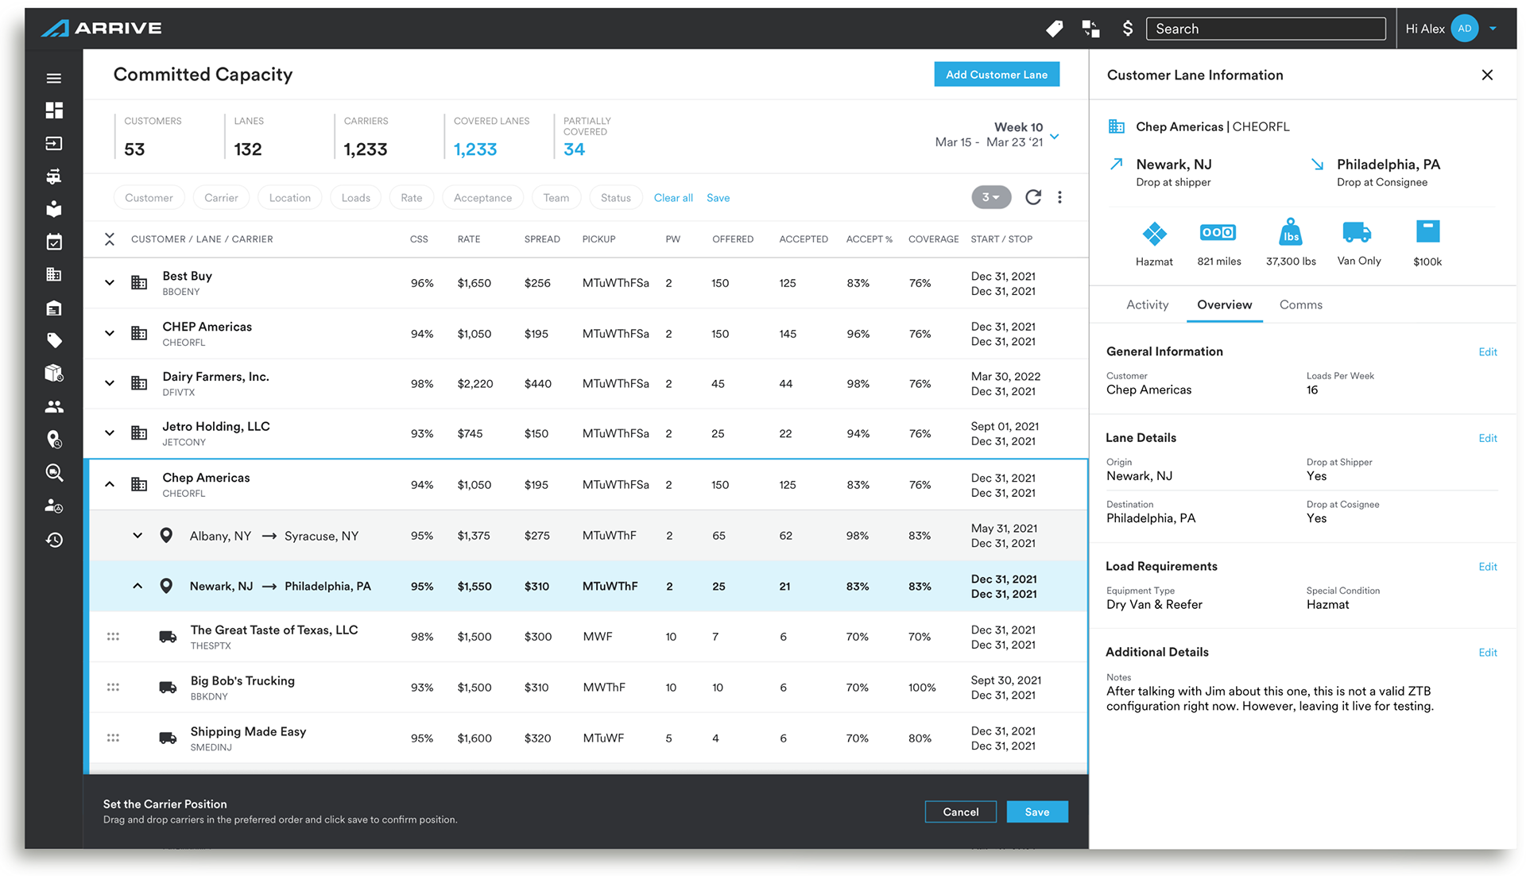
Task: Open the dashboard grid icon in sidebar
Action: coord(54,110)
